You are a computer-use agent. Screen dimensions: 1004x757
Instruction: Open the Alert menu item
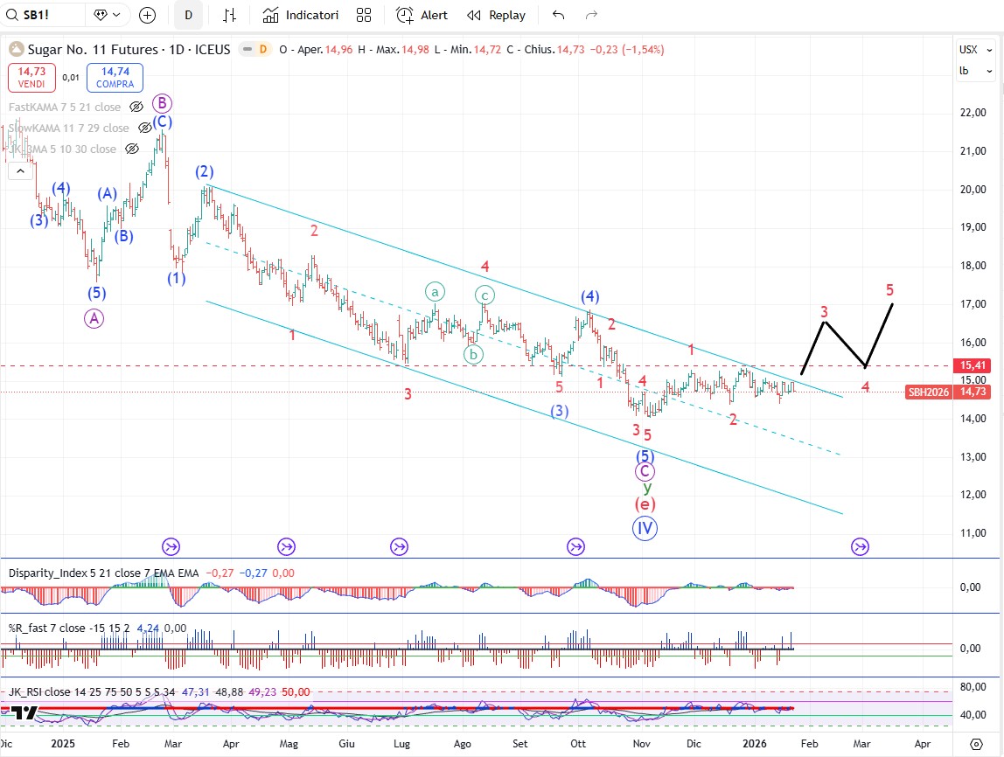coord(422,15)
